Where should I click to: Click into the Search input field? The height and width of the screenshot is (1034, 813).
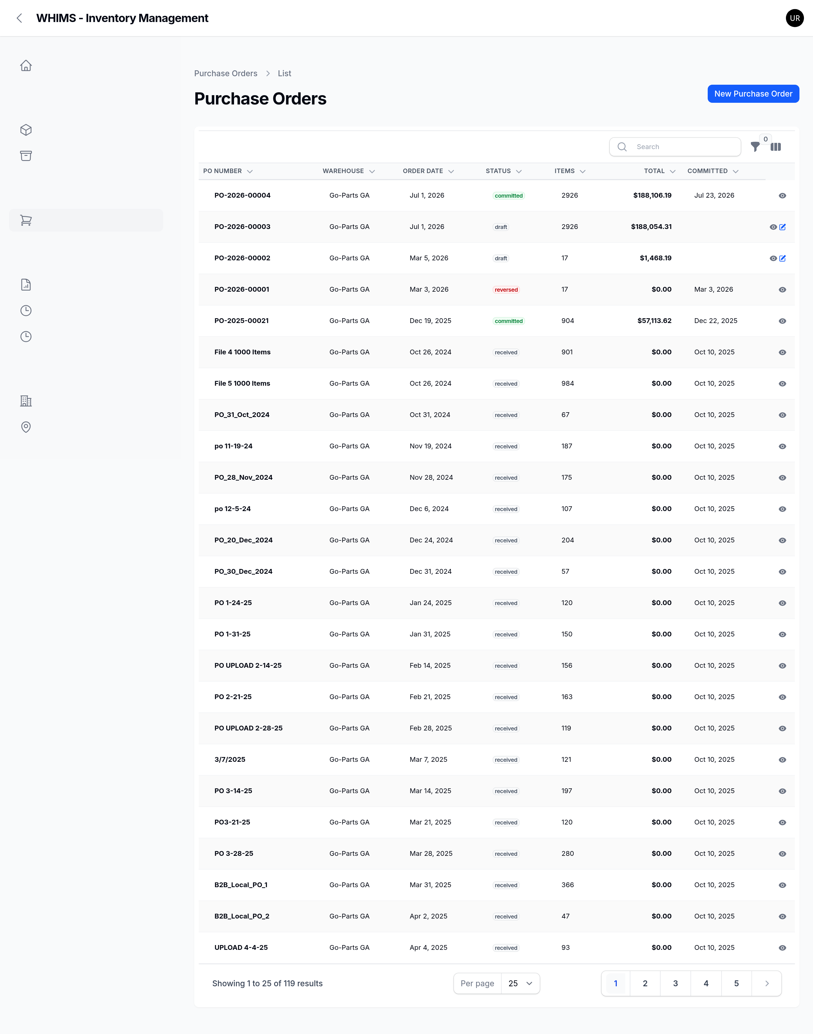pos(675,147)
